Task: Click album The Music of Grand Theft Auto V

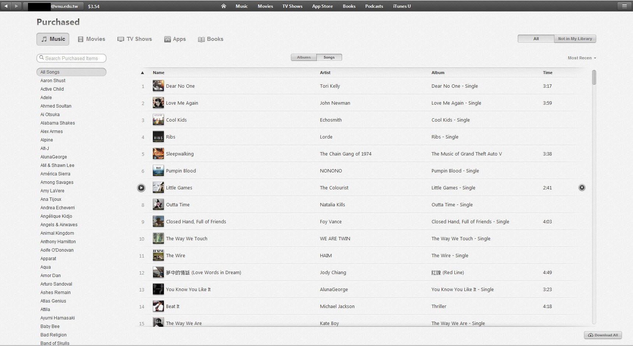Action: 467,154
